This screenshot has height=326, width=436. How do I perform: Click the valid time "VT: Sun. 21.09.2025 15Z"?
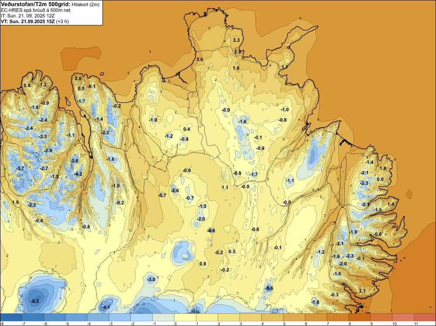28,21
